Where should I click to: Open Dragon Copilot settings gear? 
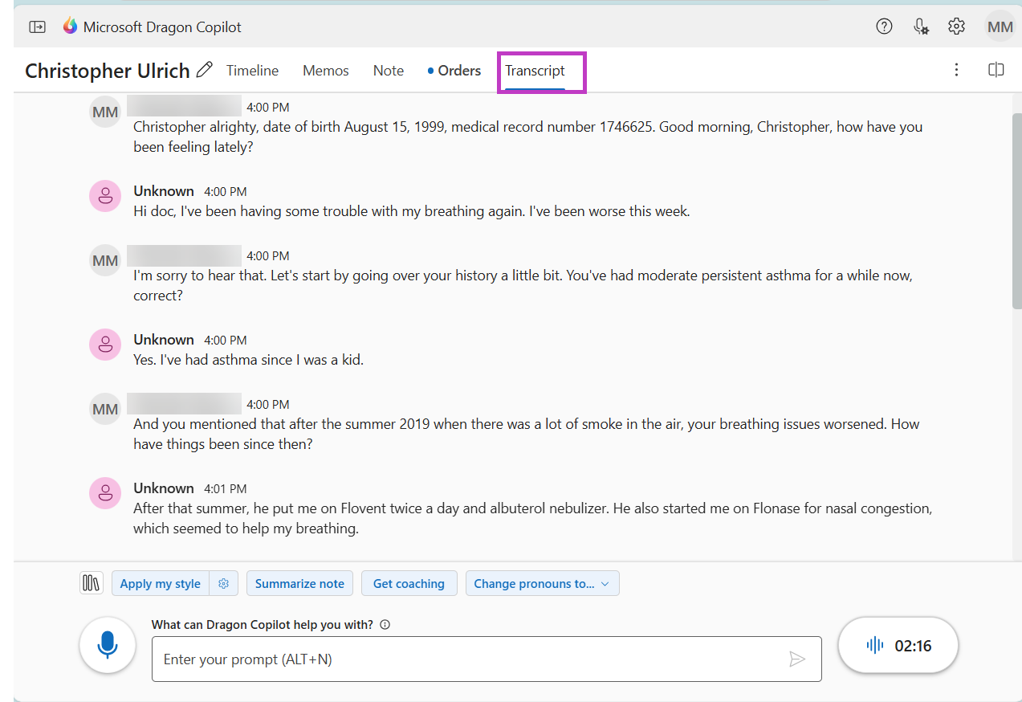tap(956, 26)
